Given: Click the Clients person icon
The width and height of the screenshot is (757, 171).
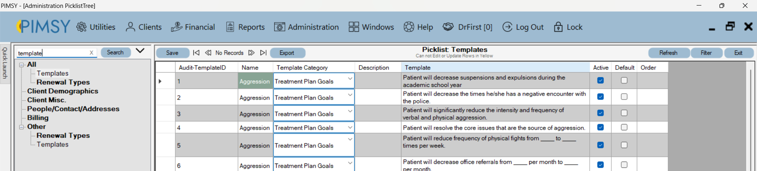Looking at the screenshot, I should (x=130, y=27).
